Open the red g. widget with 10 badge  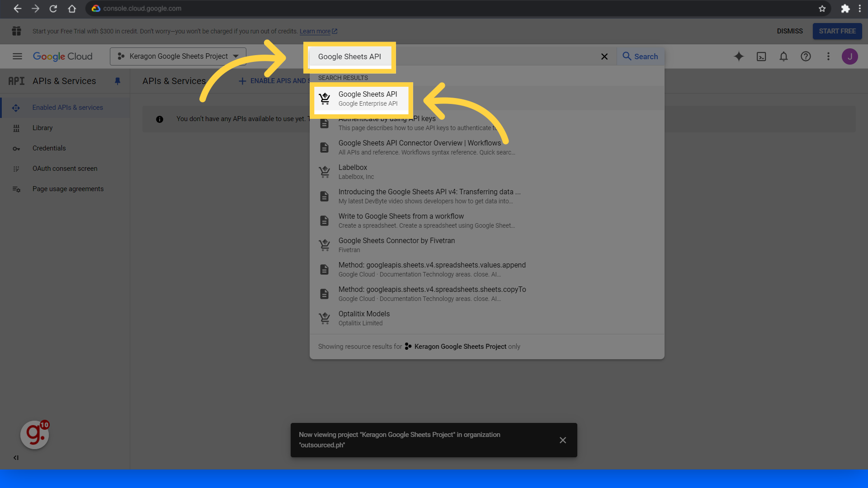[35, 435]
